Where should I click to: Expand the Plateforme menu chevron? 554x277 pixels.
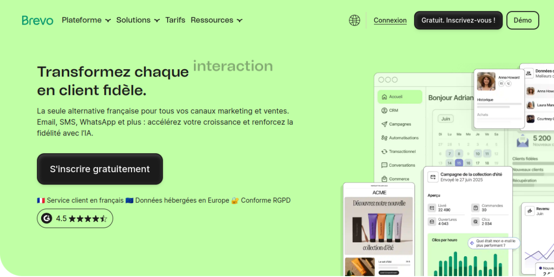108,20
